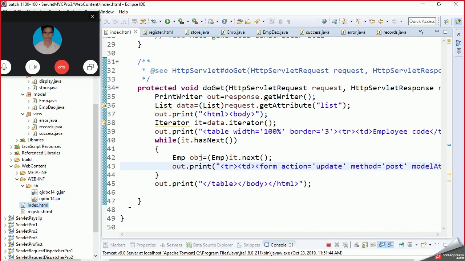Open the Help menu
Image resolution: width=465 pixels, height=261 pixels.
(123, 12)
